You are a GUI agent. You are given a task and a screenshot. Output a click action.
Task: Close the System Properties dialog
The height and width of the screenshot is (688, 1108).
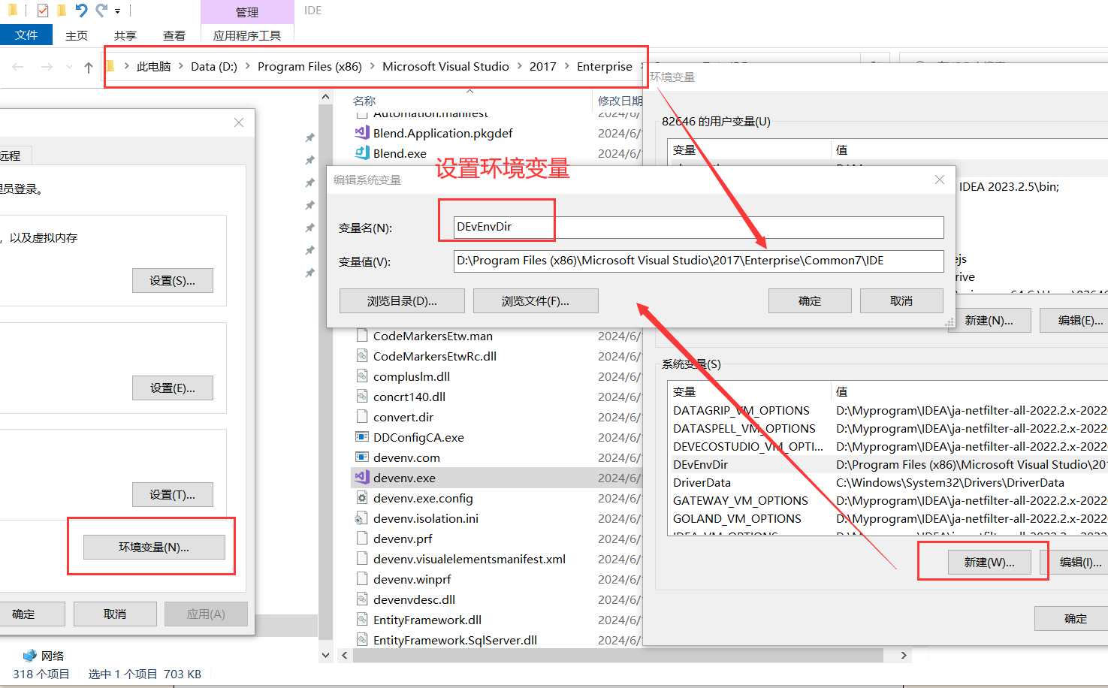[x=239, y=122]
